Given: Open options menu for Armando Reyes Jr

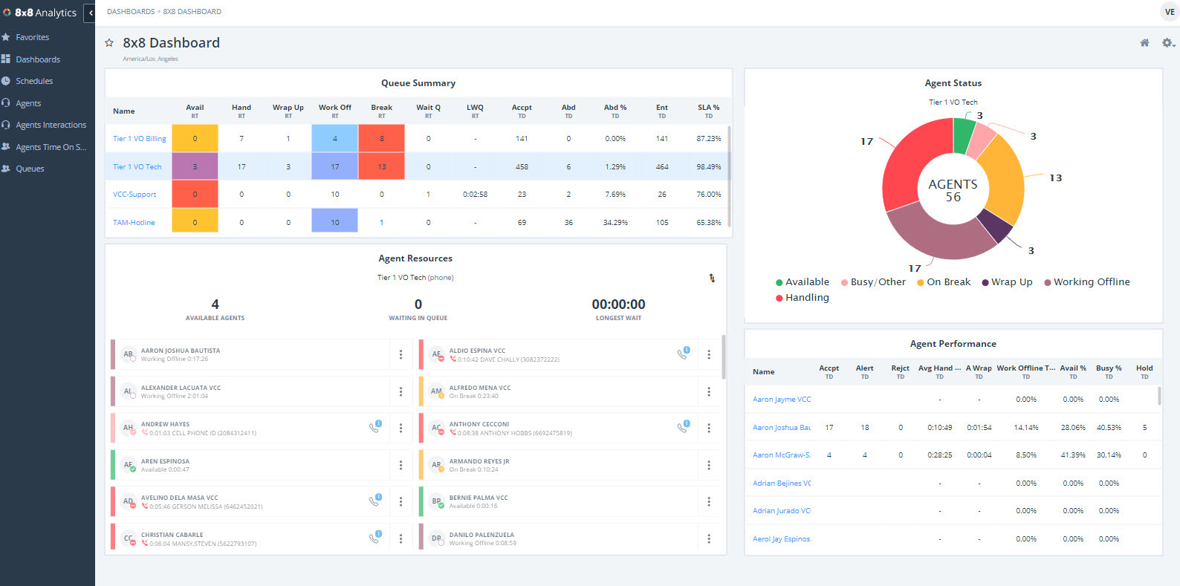Looking at the screenshot, I should [709, 465].
